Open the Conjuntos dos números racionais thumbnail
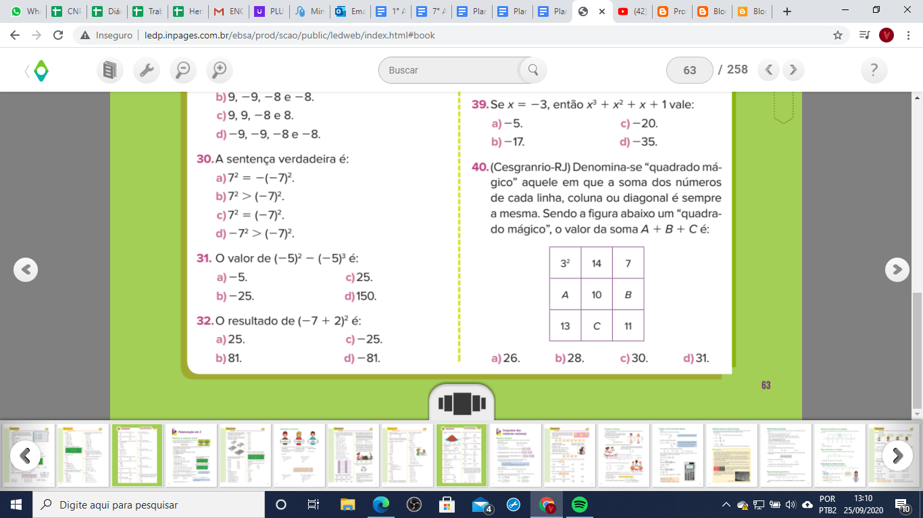This screenshot has width=923, height=518. pos(516,455)
